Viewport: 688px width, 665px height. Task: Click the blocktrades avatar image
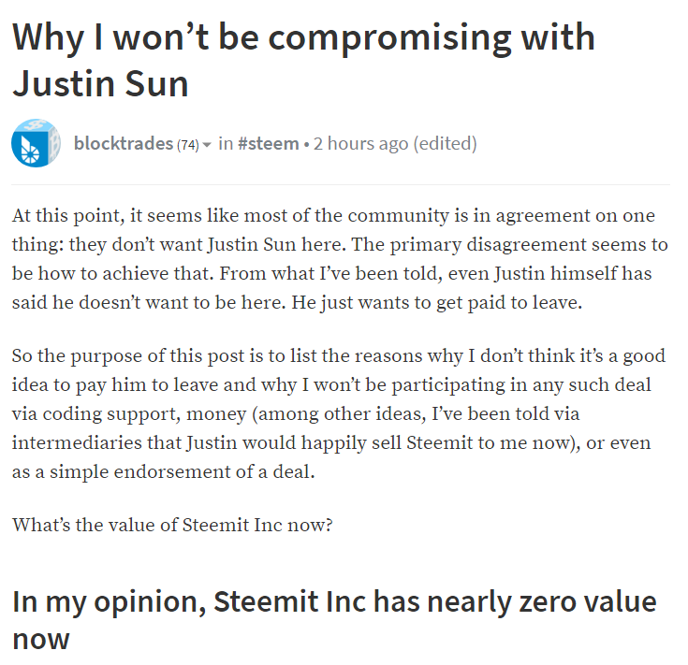point(36,143)
